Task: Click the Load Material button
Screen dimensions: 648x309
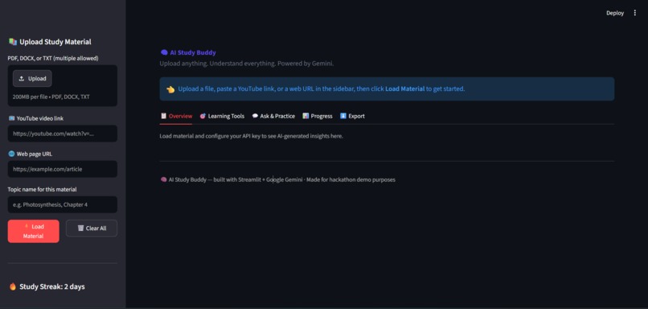Action: [x=34, y=231]
